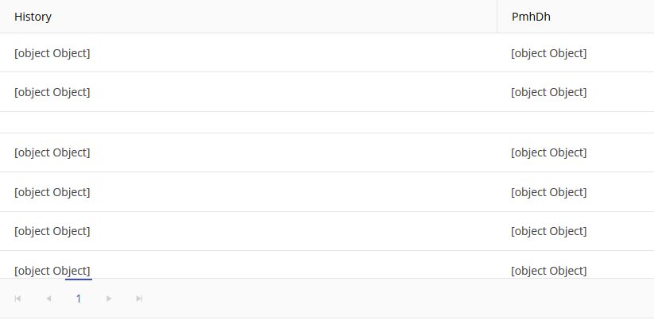Select the History cell in second row
654x320 pixels.
(52, 92)
